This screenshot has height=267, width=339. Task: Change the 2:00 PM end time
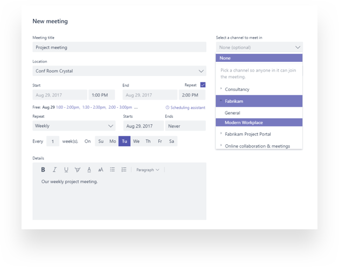[192, 95]
